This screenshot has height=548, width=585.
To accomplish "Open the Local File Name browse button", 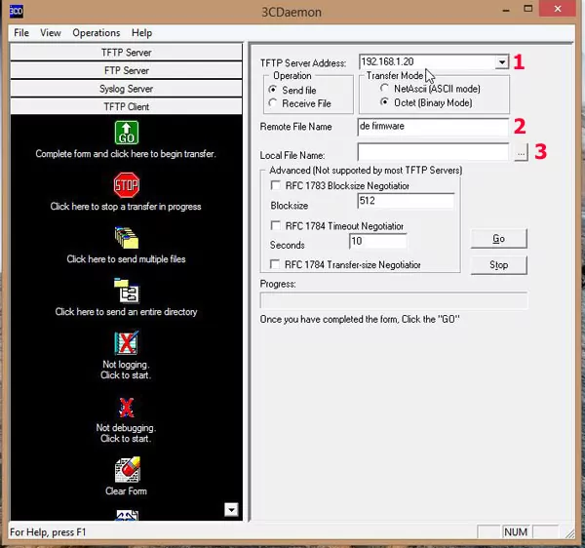I will point(522,153).
